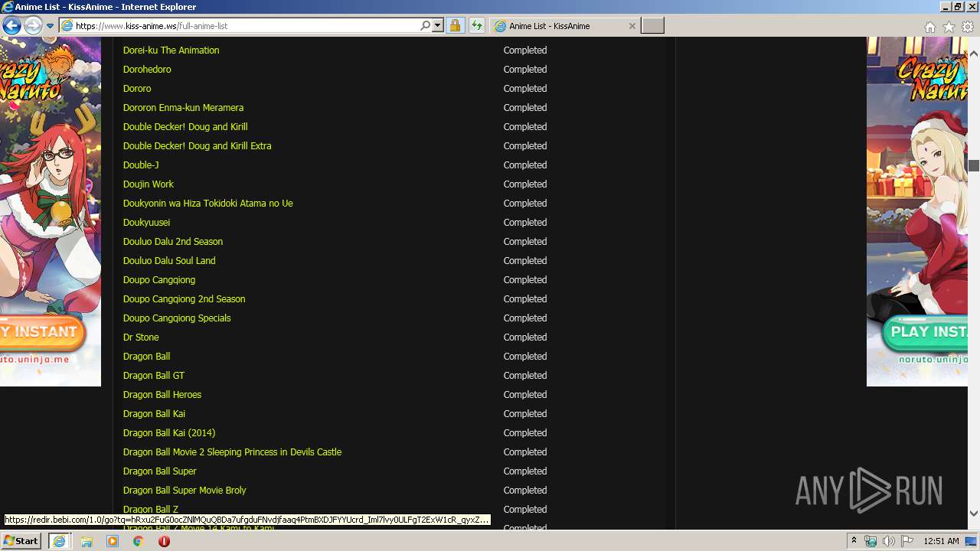
Task: Open the Dorohedoro anime link
Action: [x=147, y=70]
